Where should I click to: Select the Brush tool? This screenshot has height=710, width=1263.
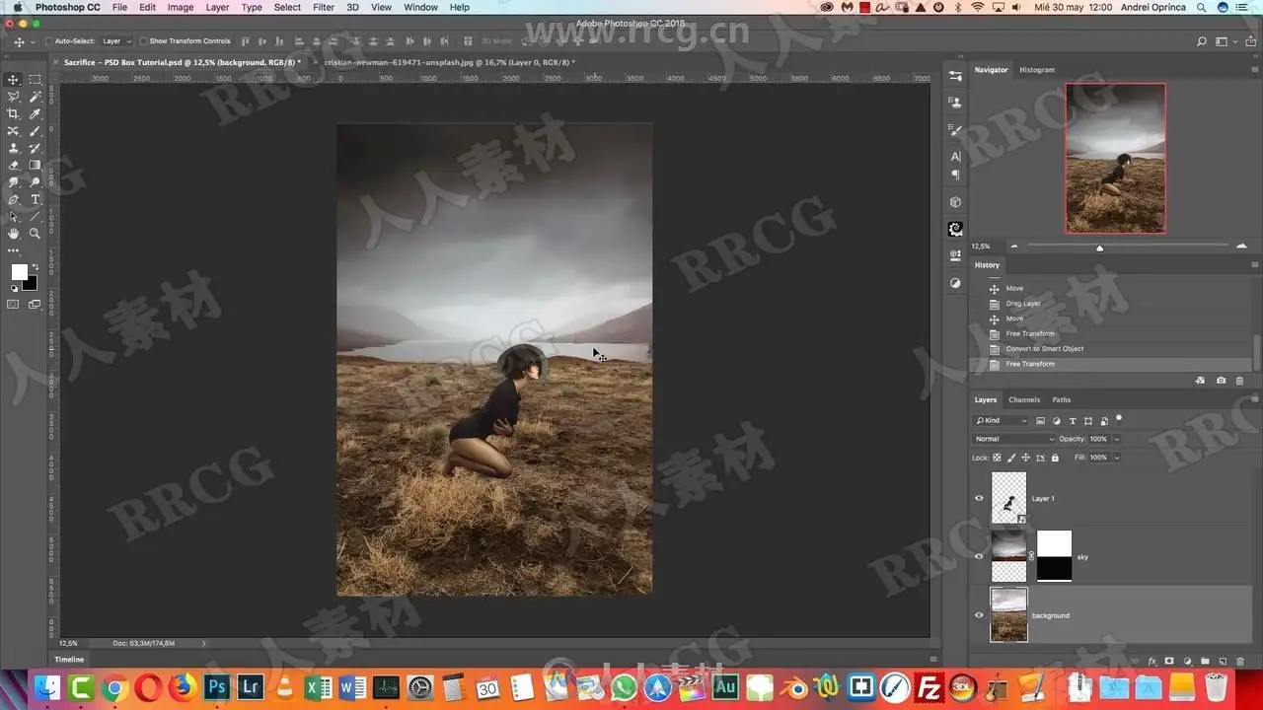point(36,131)
